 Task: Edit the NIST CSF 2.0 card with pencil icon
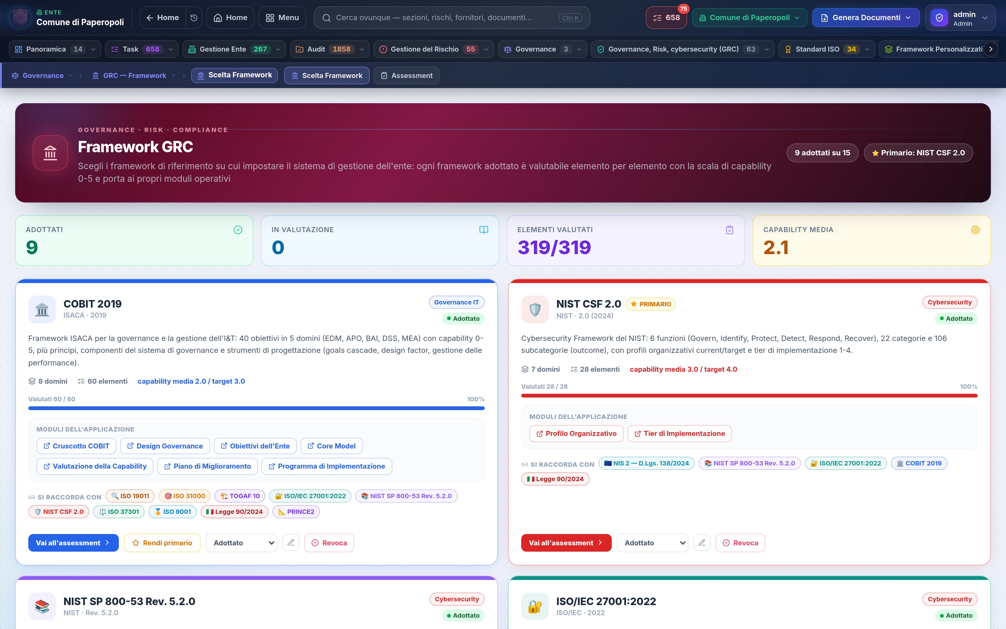coord(702,543)
